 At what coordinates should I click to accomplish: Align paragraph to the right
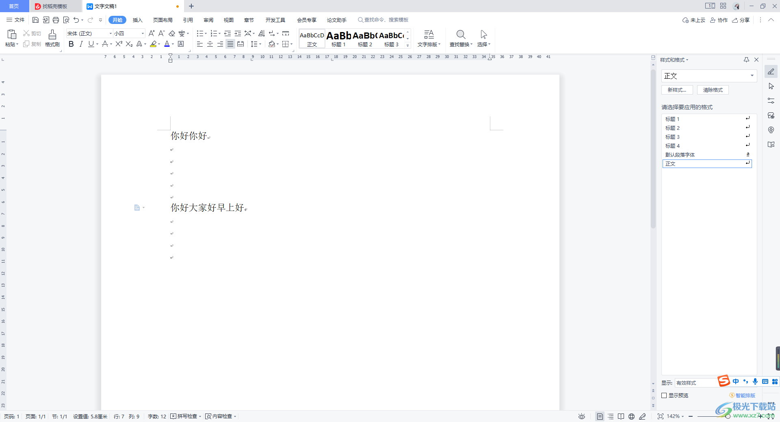pyautogui.click(x=220, y=44)
